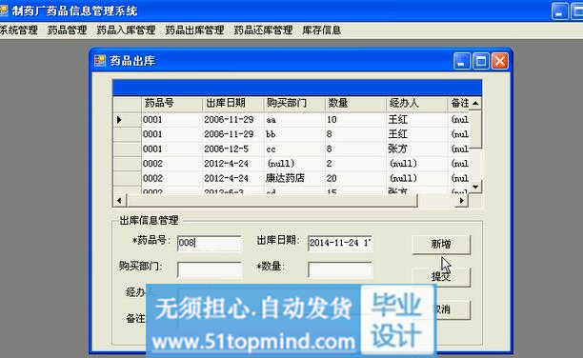Click the 新增 button

[x=441, y=245]
